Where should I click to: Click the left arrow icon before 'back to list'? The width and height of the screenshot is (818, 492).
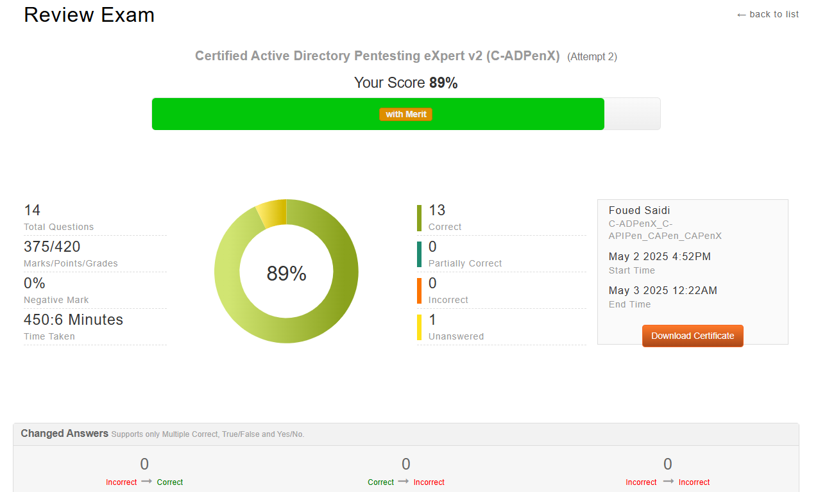741,14
